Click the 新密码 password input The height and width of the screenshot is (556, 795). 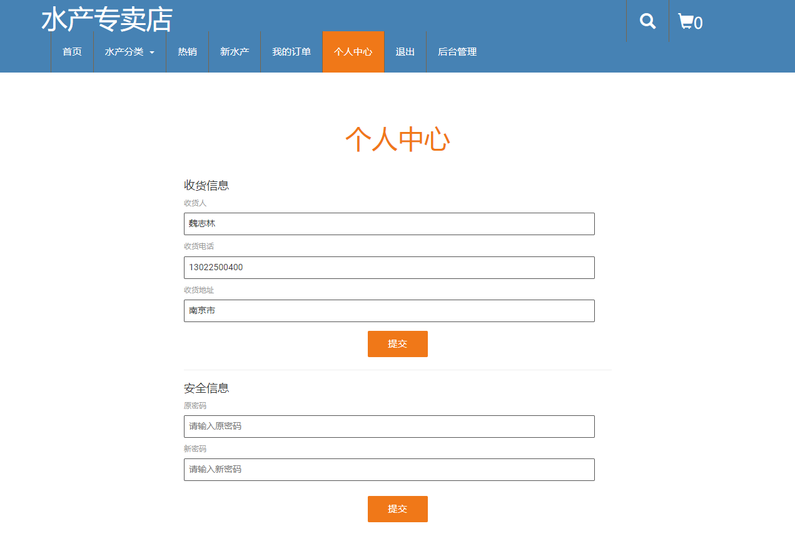(388, 469)
